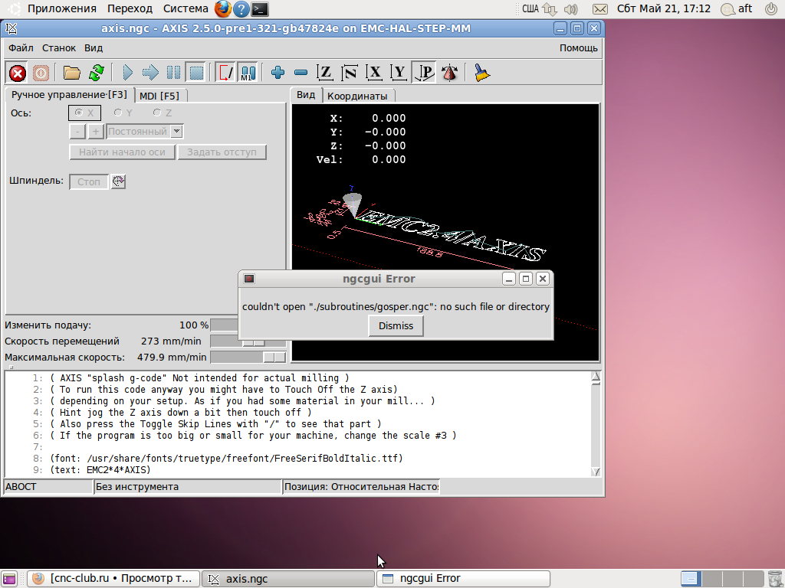Click the spindle rotation direction icon
The width and height of the screenshot is (785, 588).
[118, 181]
